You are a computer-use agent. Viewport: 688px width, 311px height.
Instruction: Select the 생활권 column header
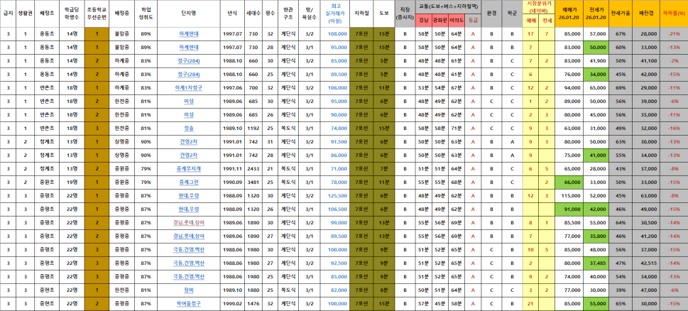[25, 13]
